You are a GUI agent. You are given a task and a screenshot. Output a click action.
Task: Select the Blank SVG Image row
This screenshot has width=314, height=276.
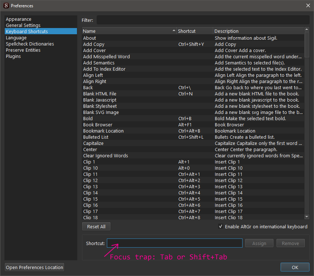(193, 113)
